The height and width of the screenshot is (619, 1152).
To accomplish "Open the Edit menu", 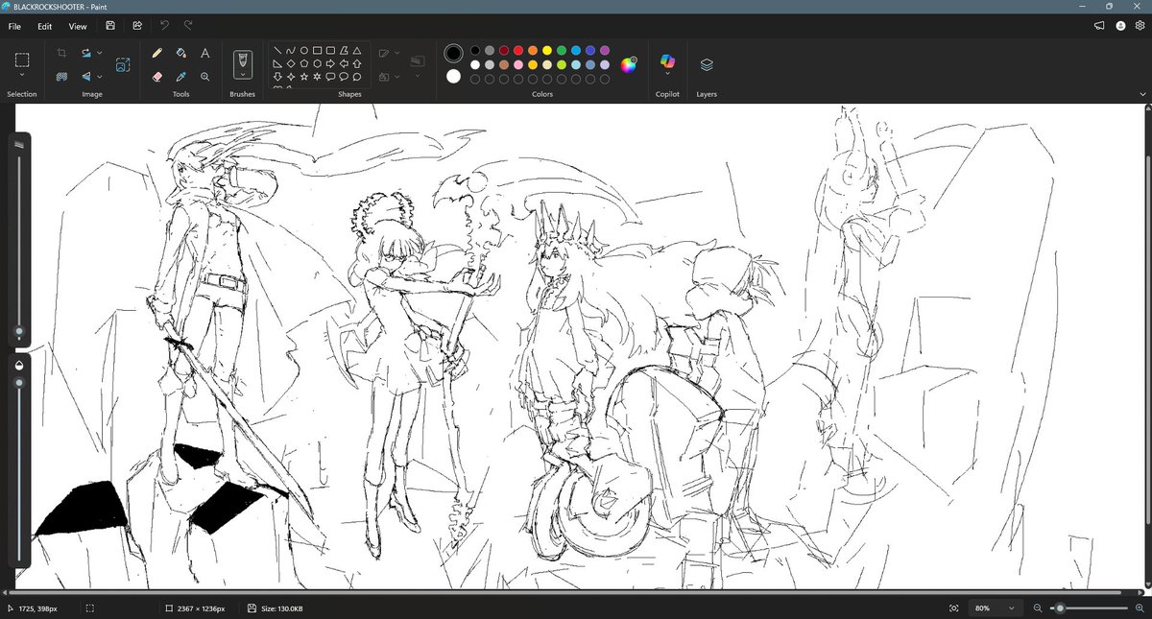I will click(x=45, y=26).
